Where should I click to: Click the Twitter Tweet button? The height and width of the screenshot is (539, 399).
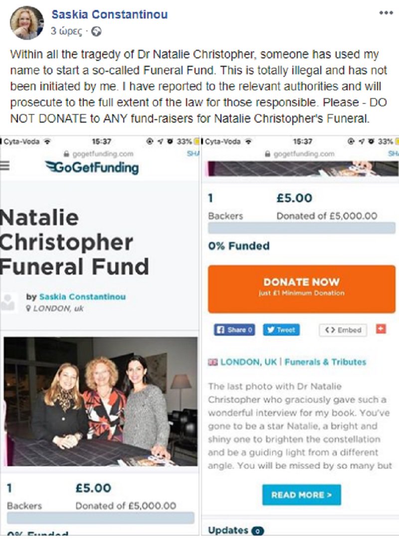pos(281,330)
